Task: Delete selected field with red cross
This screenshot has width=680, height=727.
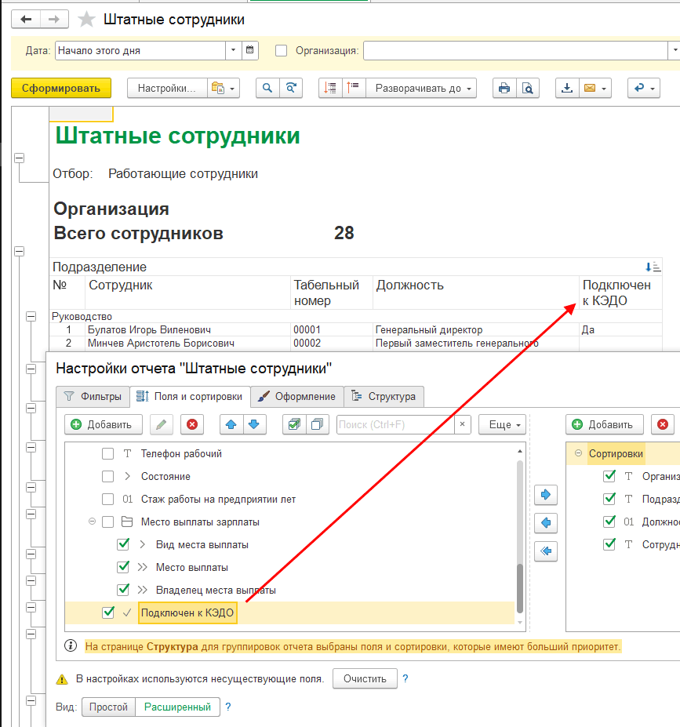Action: pyautogui.click(x=192, y=424)
